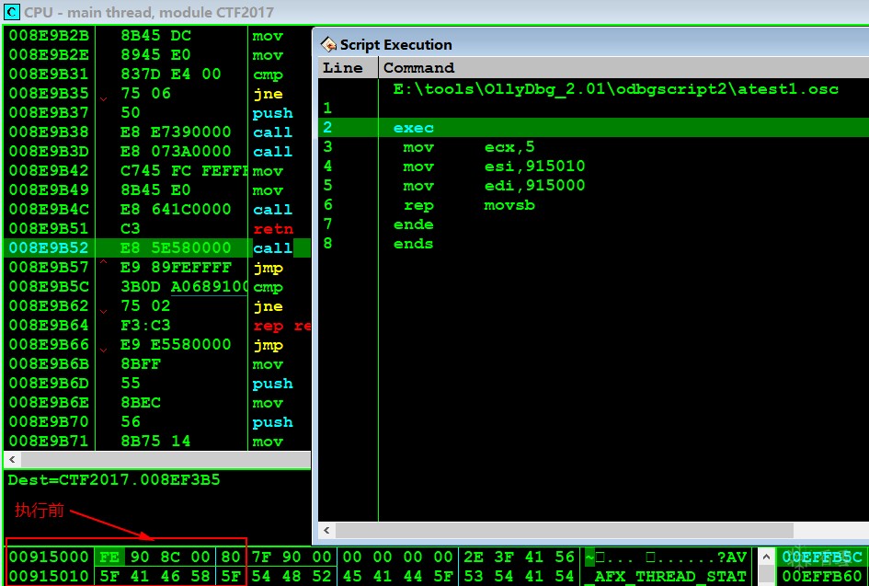Select dump row address 00915000
The width and height of the screenshot is (869, 586).
49,557
